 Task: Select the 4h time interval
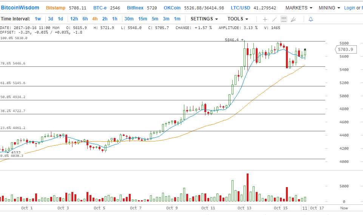point(95,19)
